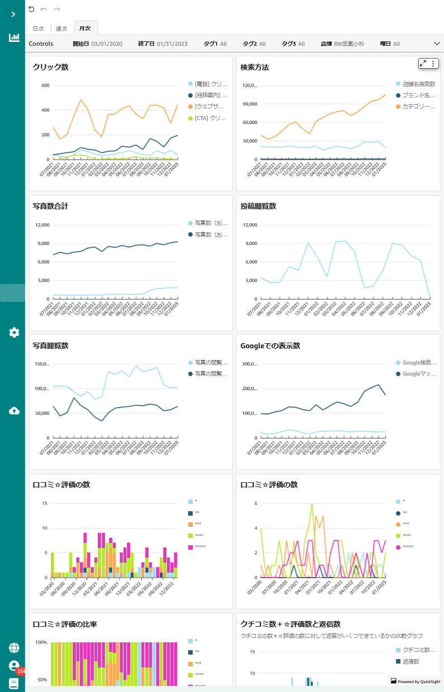Viewport: 444px width, 692px height.
Task: Maximize the 検索方法 chart visual
Action: pyautogui.click(x=423, y=63)
